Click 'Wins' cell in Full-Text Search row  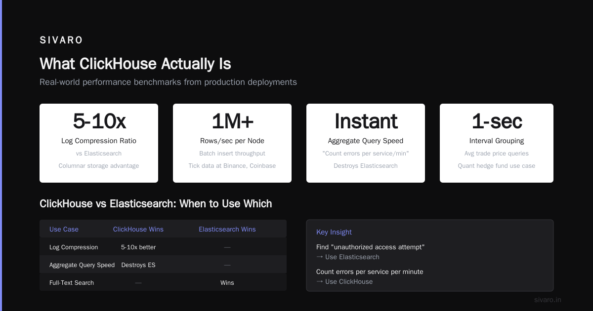227,283
